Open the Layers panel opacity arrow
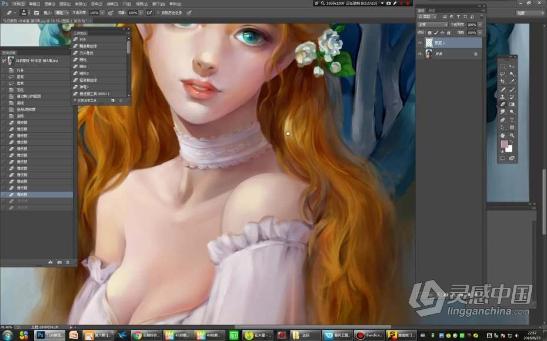 480,25
